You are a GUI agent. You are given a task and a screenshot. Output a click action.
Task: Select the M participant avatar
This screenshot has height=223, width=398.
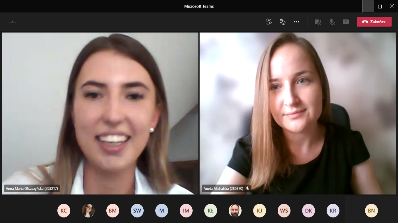[x=162, y=210]
